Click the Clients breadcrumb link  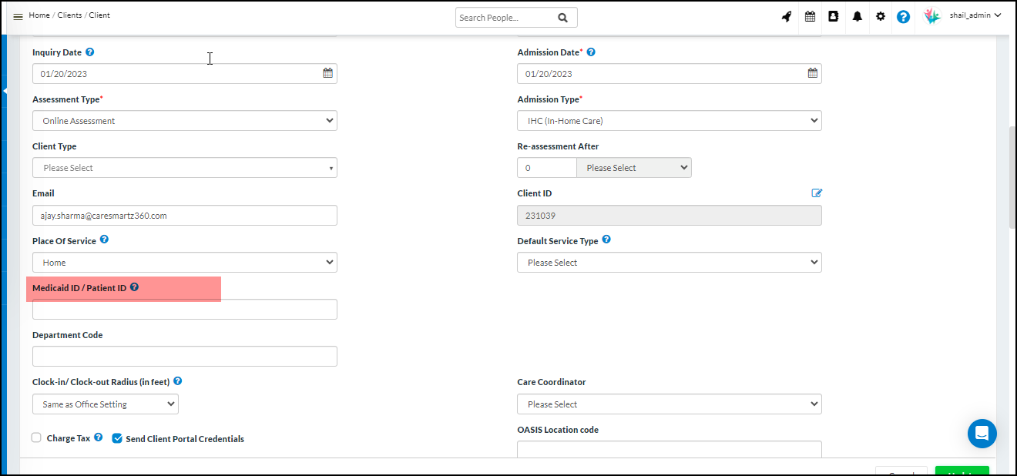click(69, 15)
